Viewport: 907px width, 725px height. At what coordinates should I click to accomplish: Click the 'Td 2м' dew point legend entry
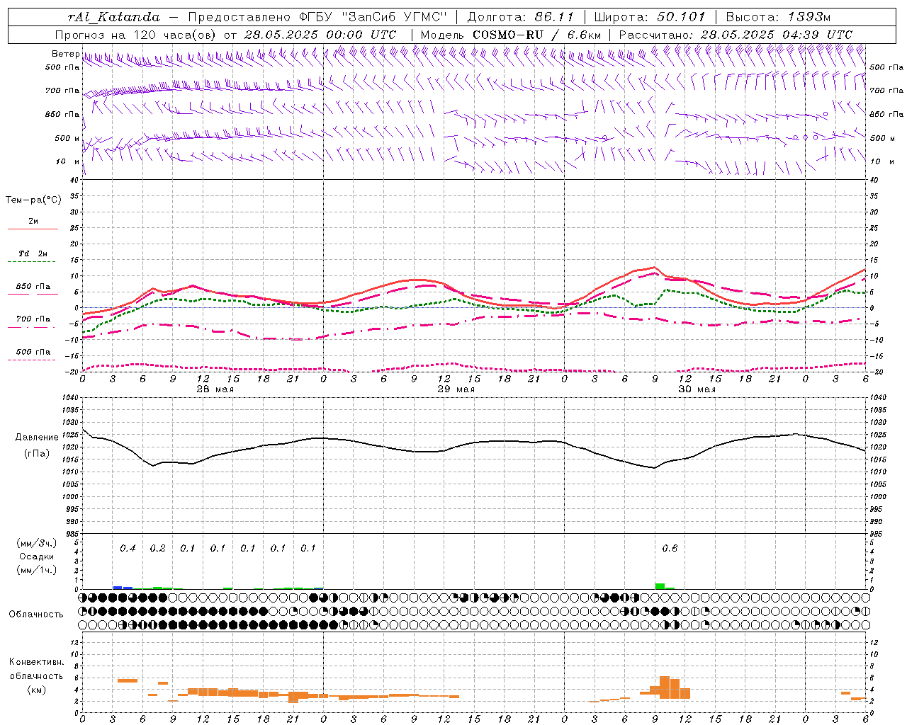(x=33, y=253)
